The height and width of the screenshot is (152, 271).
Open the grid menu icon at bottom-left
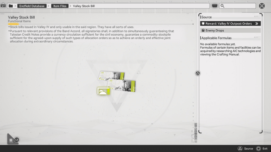[11, 140]
